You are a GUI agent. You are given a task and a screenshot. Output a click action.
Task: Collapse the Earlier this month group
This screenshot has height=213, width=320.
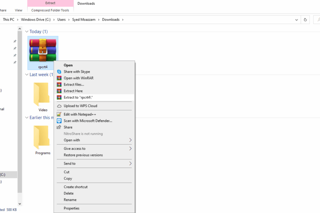27,117
